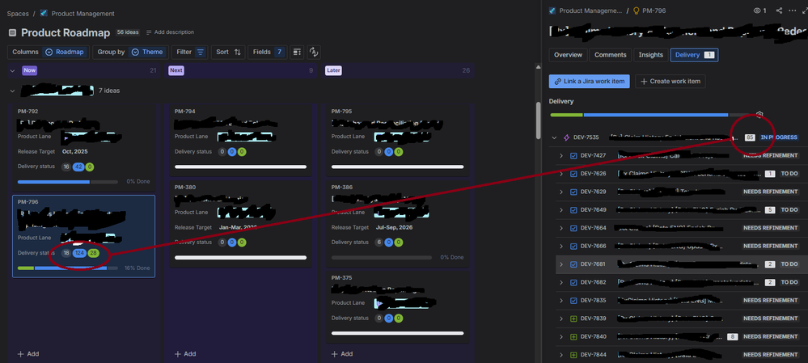Switch to the Insights tab
808x363 pixels.
[651, 55]
